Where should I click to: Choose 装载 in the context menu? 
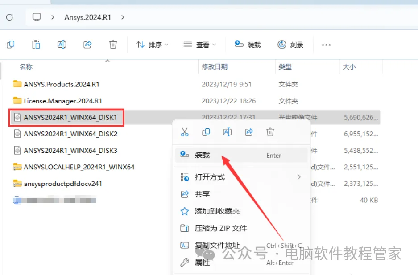click(241, 155)
